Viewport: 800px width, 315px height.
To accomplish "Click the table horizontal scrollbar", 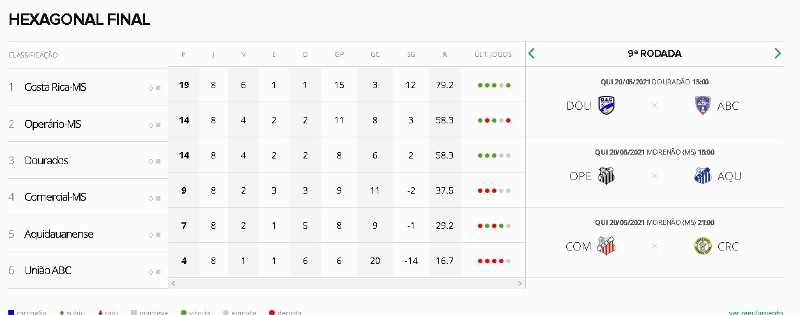I will (x=346, y=282).
